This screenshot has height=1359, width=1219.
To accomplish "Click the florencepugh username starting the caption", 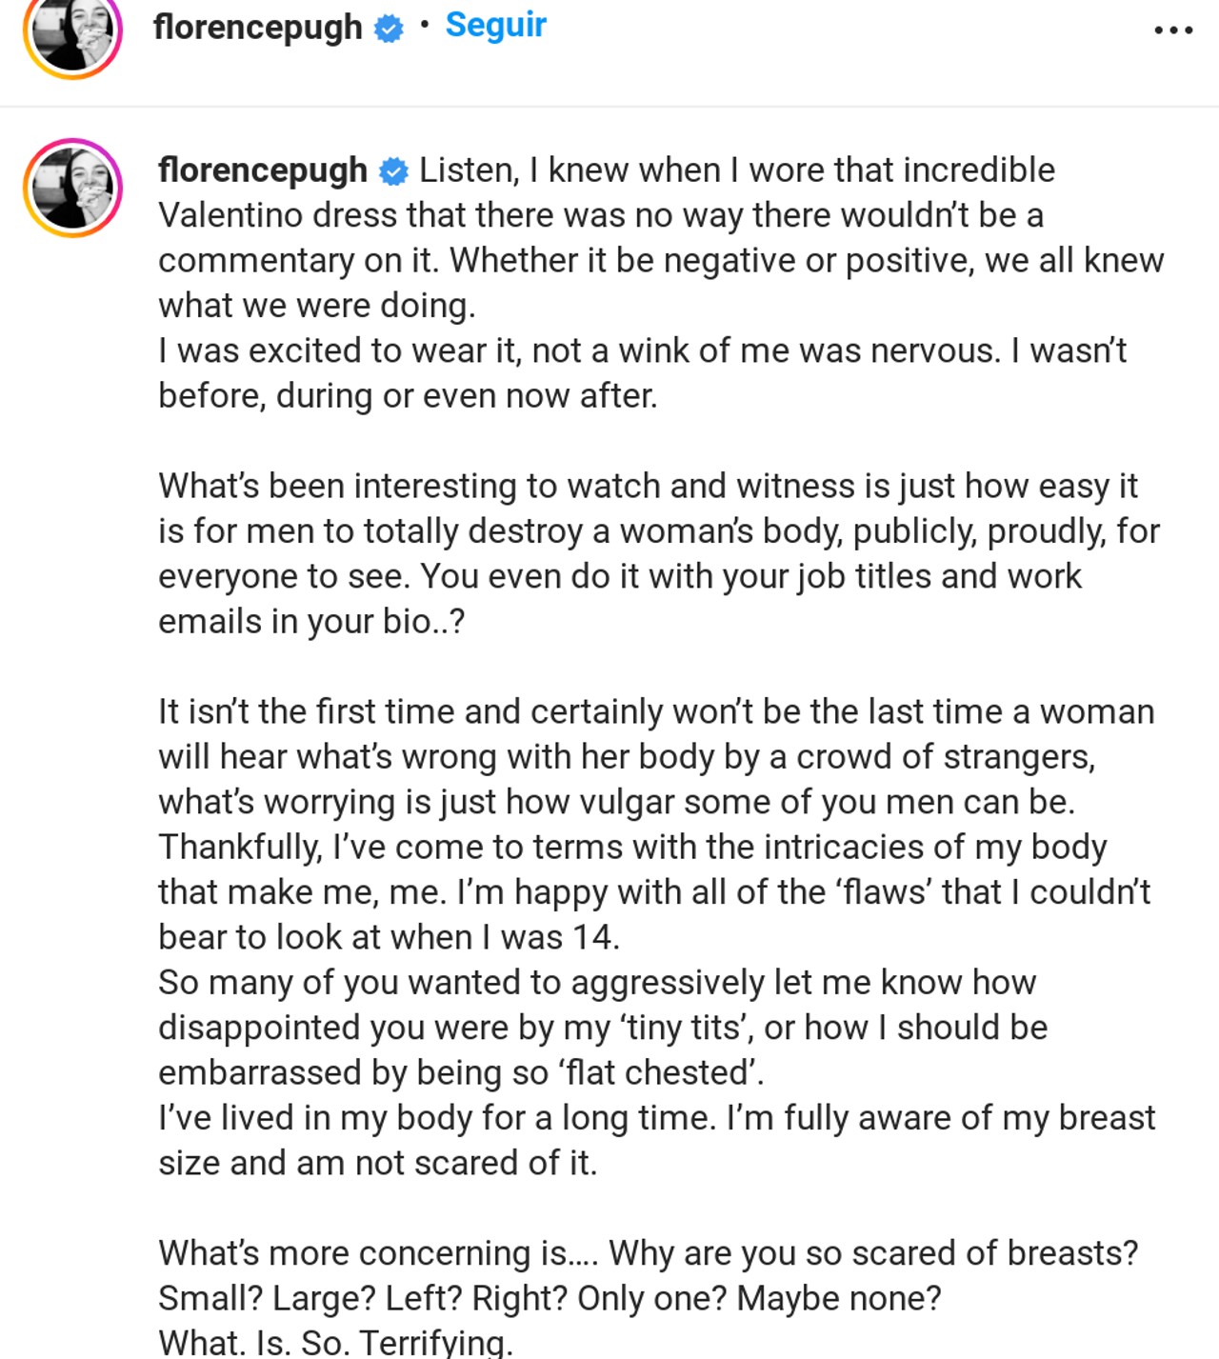I will click(x=263, y=170).
